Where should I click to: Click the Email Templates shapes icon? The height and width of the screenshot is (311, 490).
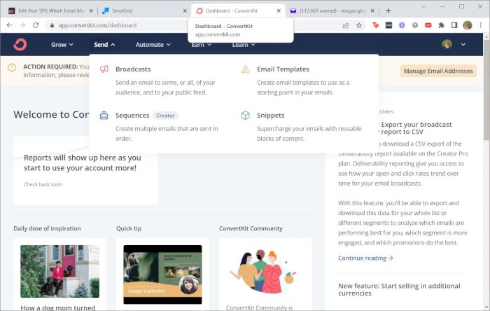(x=246, y=69)
